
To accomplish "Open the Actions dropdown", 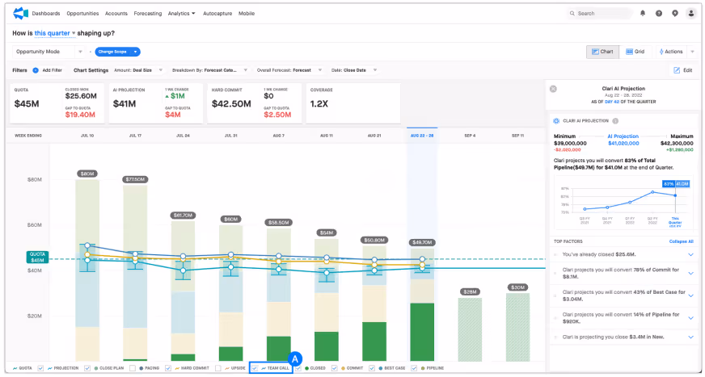I will click(677, 52).
